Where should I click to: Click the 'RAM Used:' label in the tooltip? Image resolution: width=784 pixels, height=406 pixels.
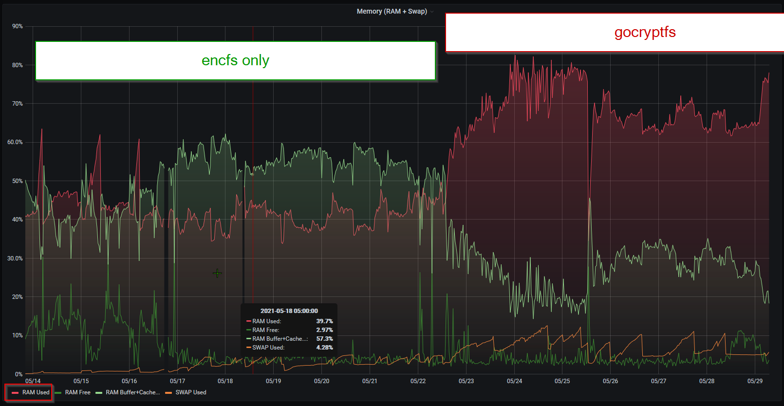point(267,321)
